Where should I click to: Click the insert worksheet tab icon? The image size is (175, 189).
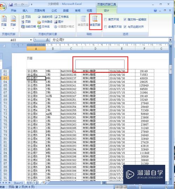[44, 183]
